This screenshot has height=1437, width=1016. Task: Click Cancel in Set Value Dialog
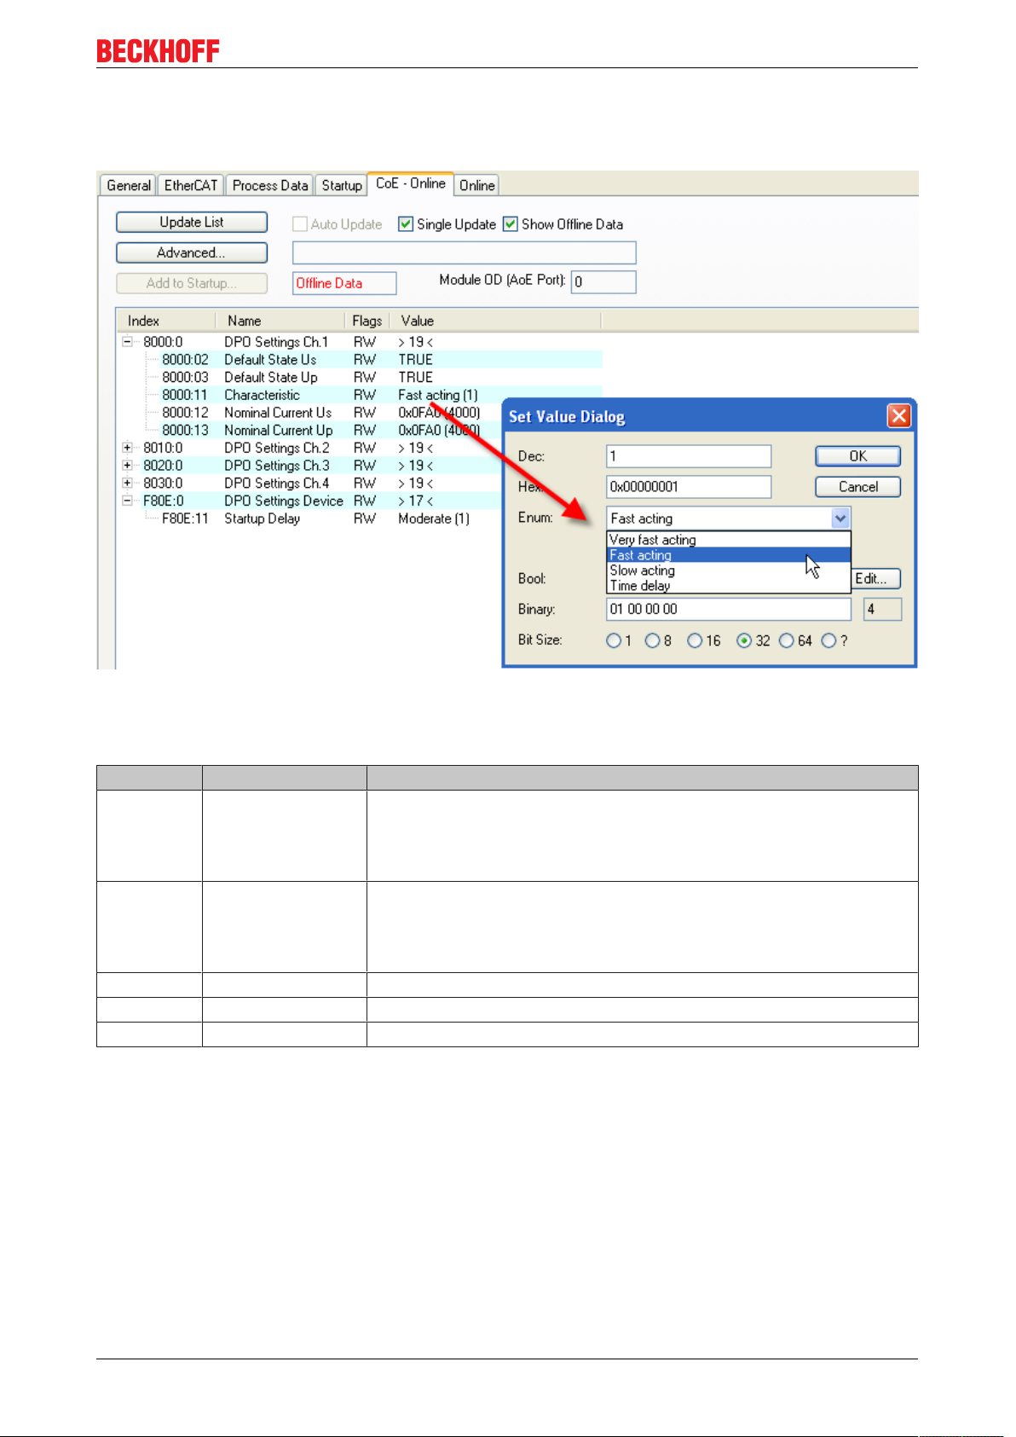(x=857, y=487)
